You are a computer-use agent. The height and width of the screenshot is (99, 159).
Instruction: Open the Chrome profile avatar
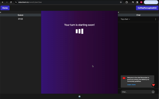[x=141, y=2]
